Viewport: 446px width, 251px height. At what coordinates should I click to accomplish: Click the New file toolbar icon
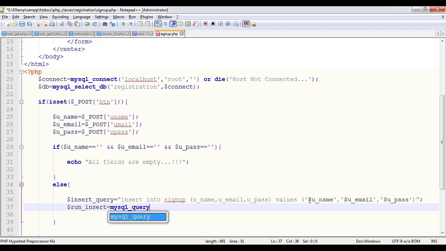[x=7, y=24]
